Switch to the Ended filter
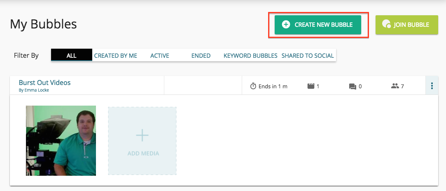 coord(201,55)
